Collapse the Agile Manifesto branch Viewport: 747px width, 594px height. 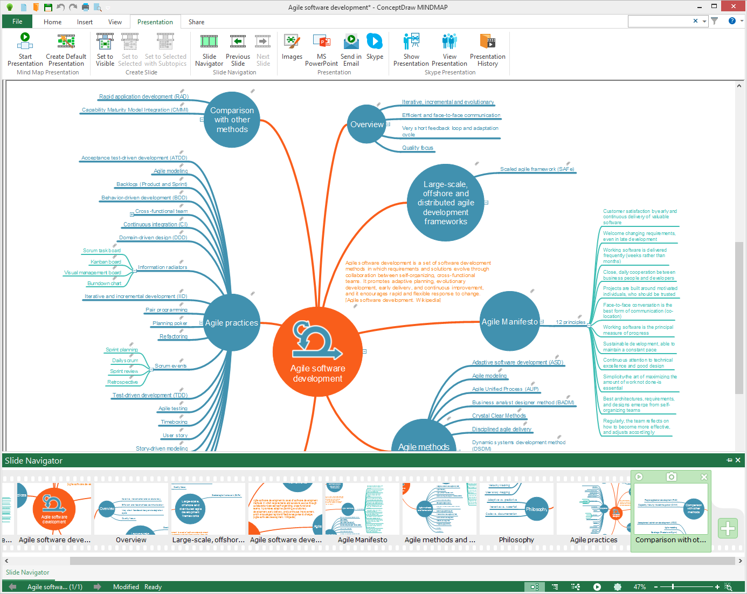point(542,322)
